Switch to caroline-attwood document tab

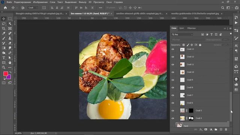coord(139,13)
